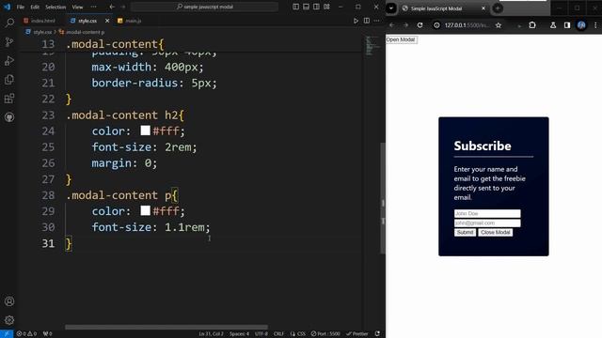This screenshot has height=338, width=602.
Task: Open the Customize Layout icon
Action: 326,7
